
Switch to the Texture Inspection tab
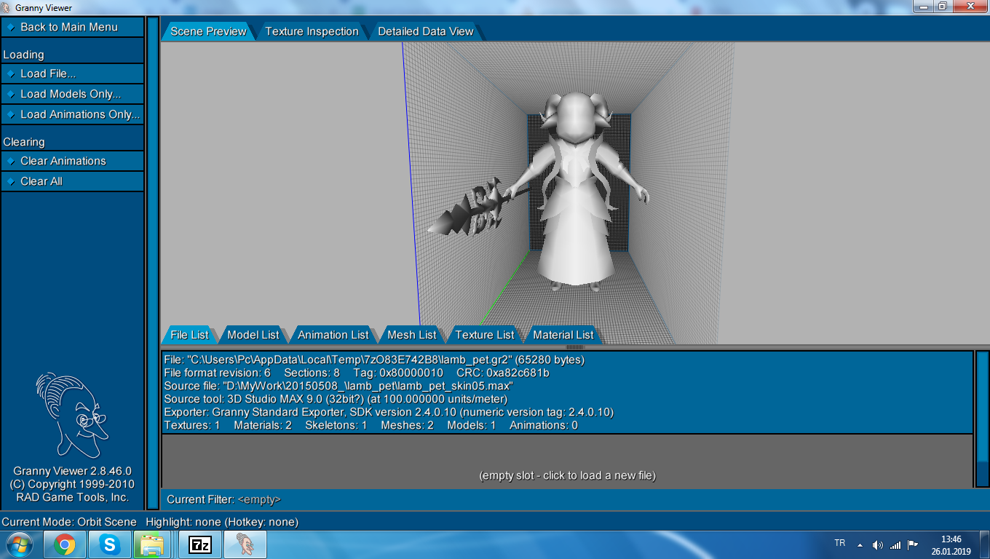tap(312, 31)
